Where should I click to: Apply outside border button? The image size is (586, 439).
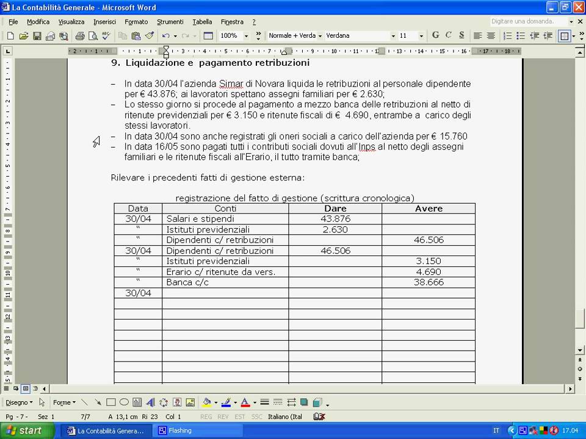click(x=564, y=36)
